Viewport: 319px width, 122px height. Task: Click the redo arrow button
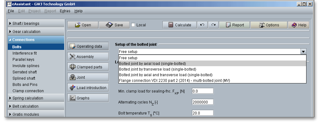click(213, 25)
